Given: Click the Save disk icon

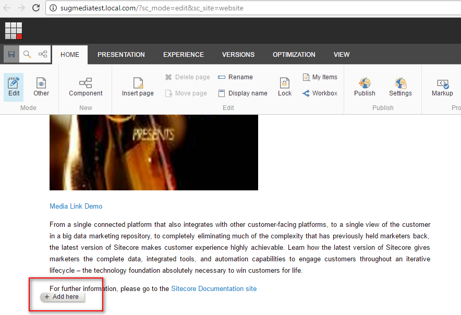Looking at the screenshot, I should 11,54.
